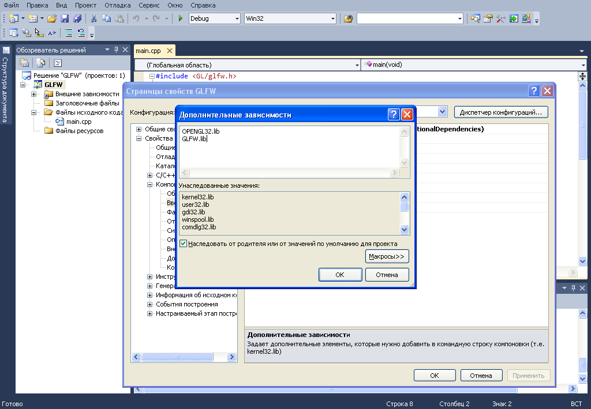The width and height of the screenshot is (591, 409).
Task: Select kernel32.lib in the inherited values list
Action: click(197, 197)
